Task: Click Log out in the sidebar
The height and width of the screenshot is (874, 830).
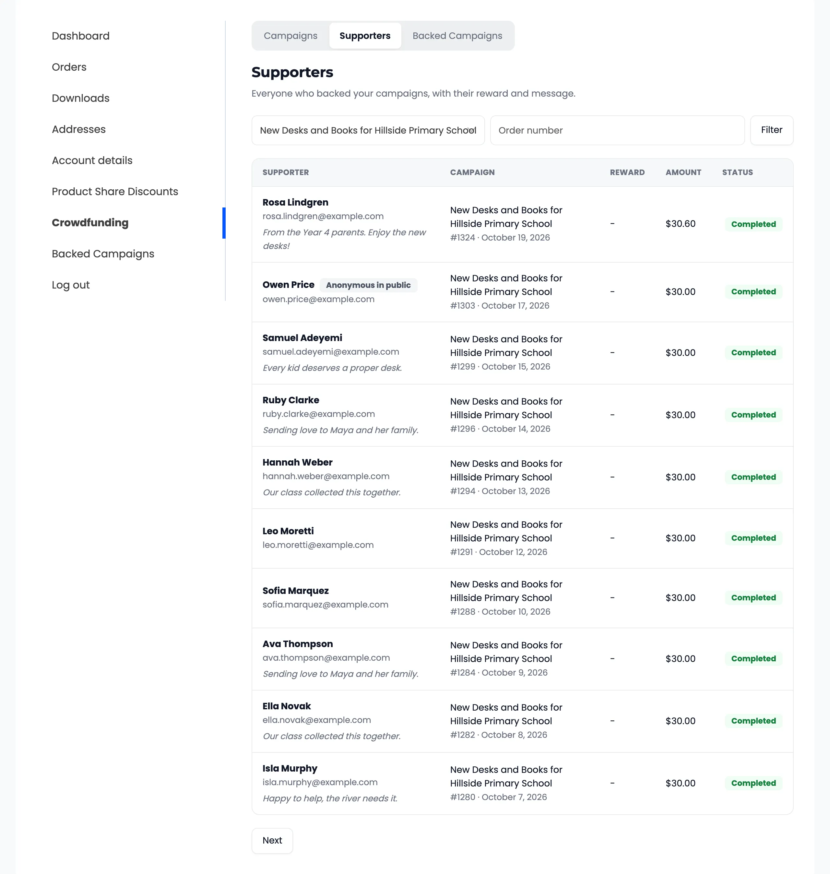Action: click(71, 285)
